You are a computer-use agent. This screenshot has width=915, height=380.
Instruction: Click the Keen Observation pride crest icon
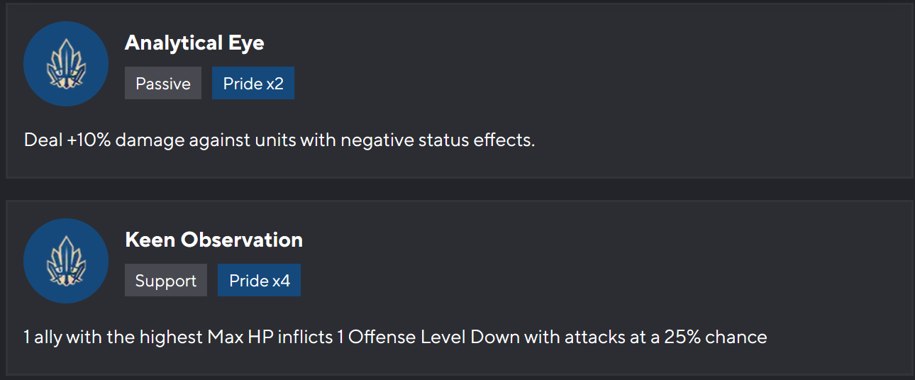pyautogui.click(x=66, y=261)
